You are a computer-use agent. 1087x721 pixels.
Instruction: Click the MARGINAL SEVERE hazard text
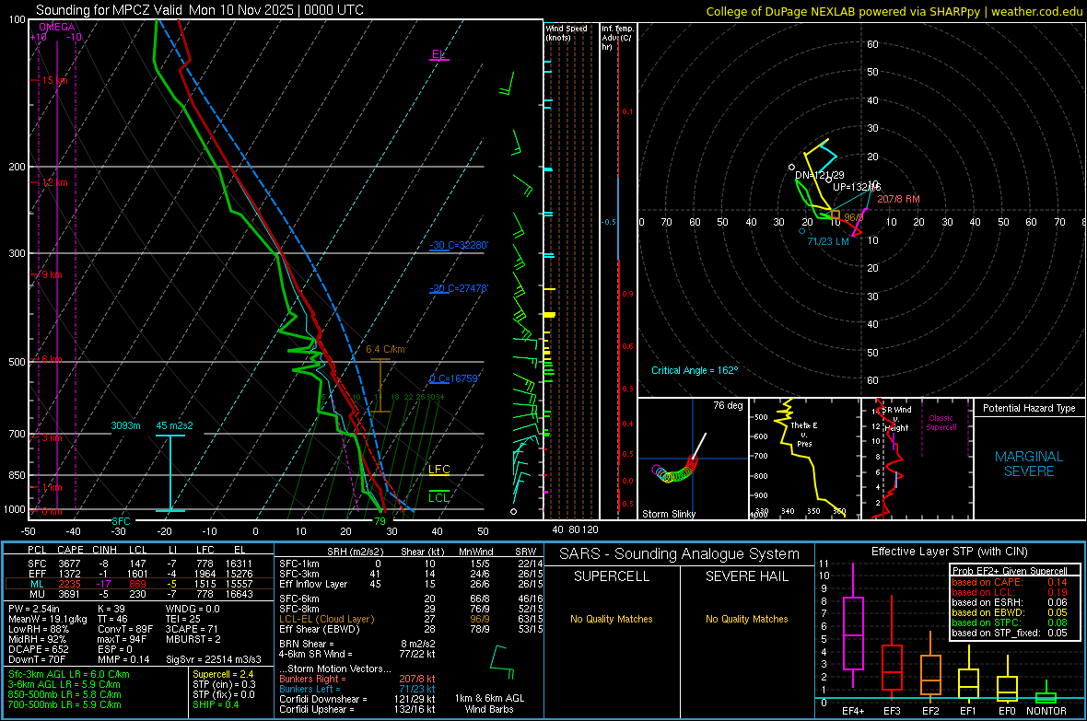pos(1029,464)
